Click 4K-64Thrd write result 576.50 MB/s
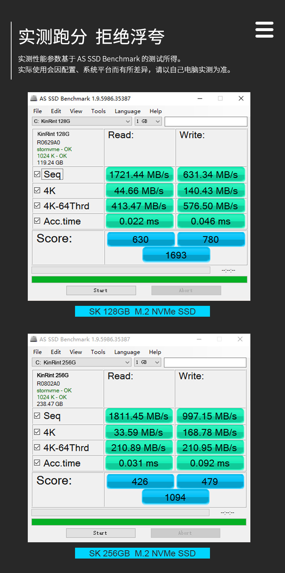The width and height of the screenshot is (285, 573). point(211,206)
